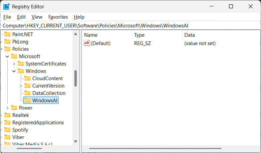Select the CloudContent key label

(47, 78)
